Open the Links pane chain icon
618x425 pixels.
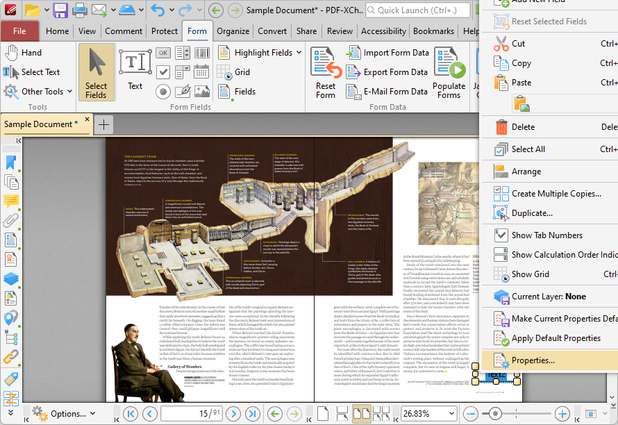coord(10,357)
